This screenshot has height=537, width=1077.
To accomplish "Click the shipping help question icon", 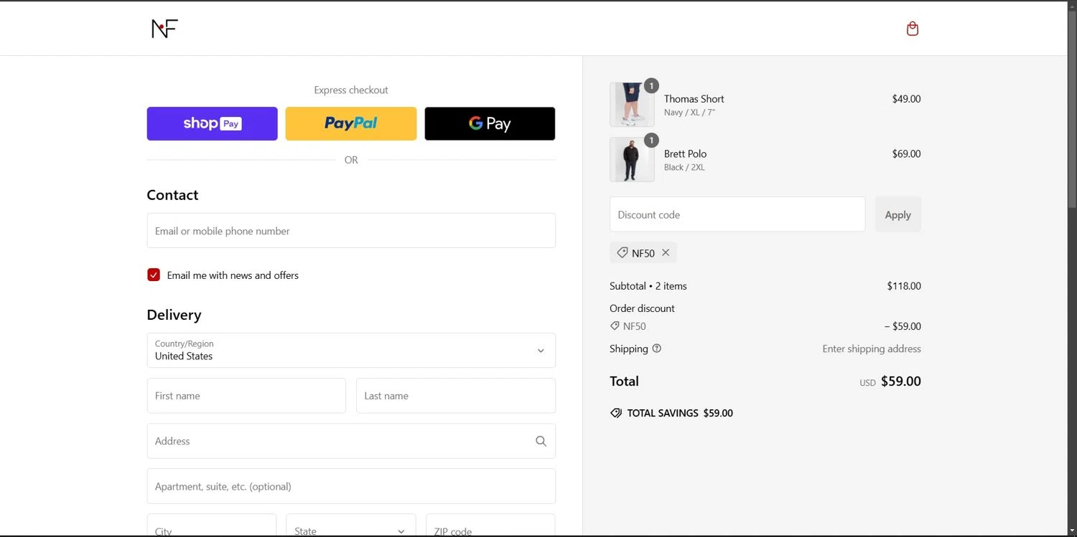I will (x=656, y=348).
